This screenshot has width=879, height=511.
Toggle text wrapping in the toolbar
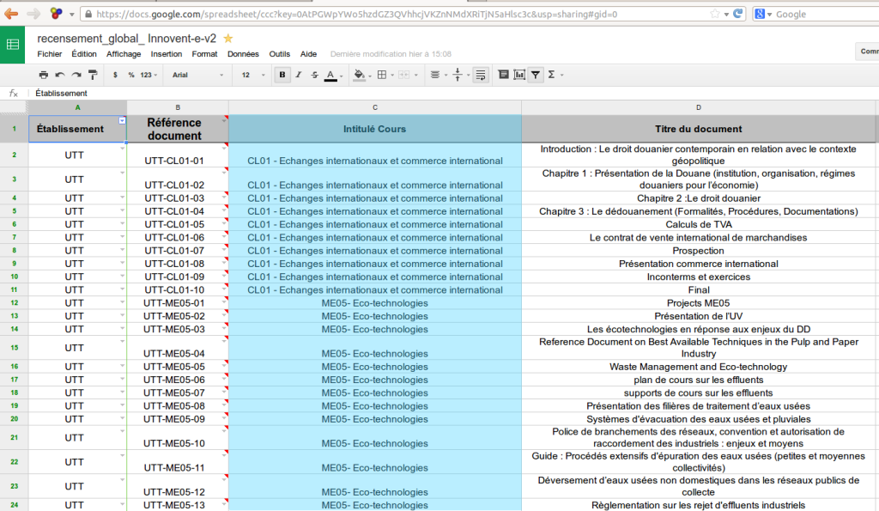point(481,75)
